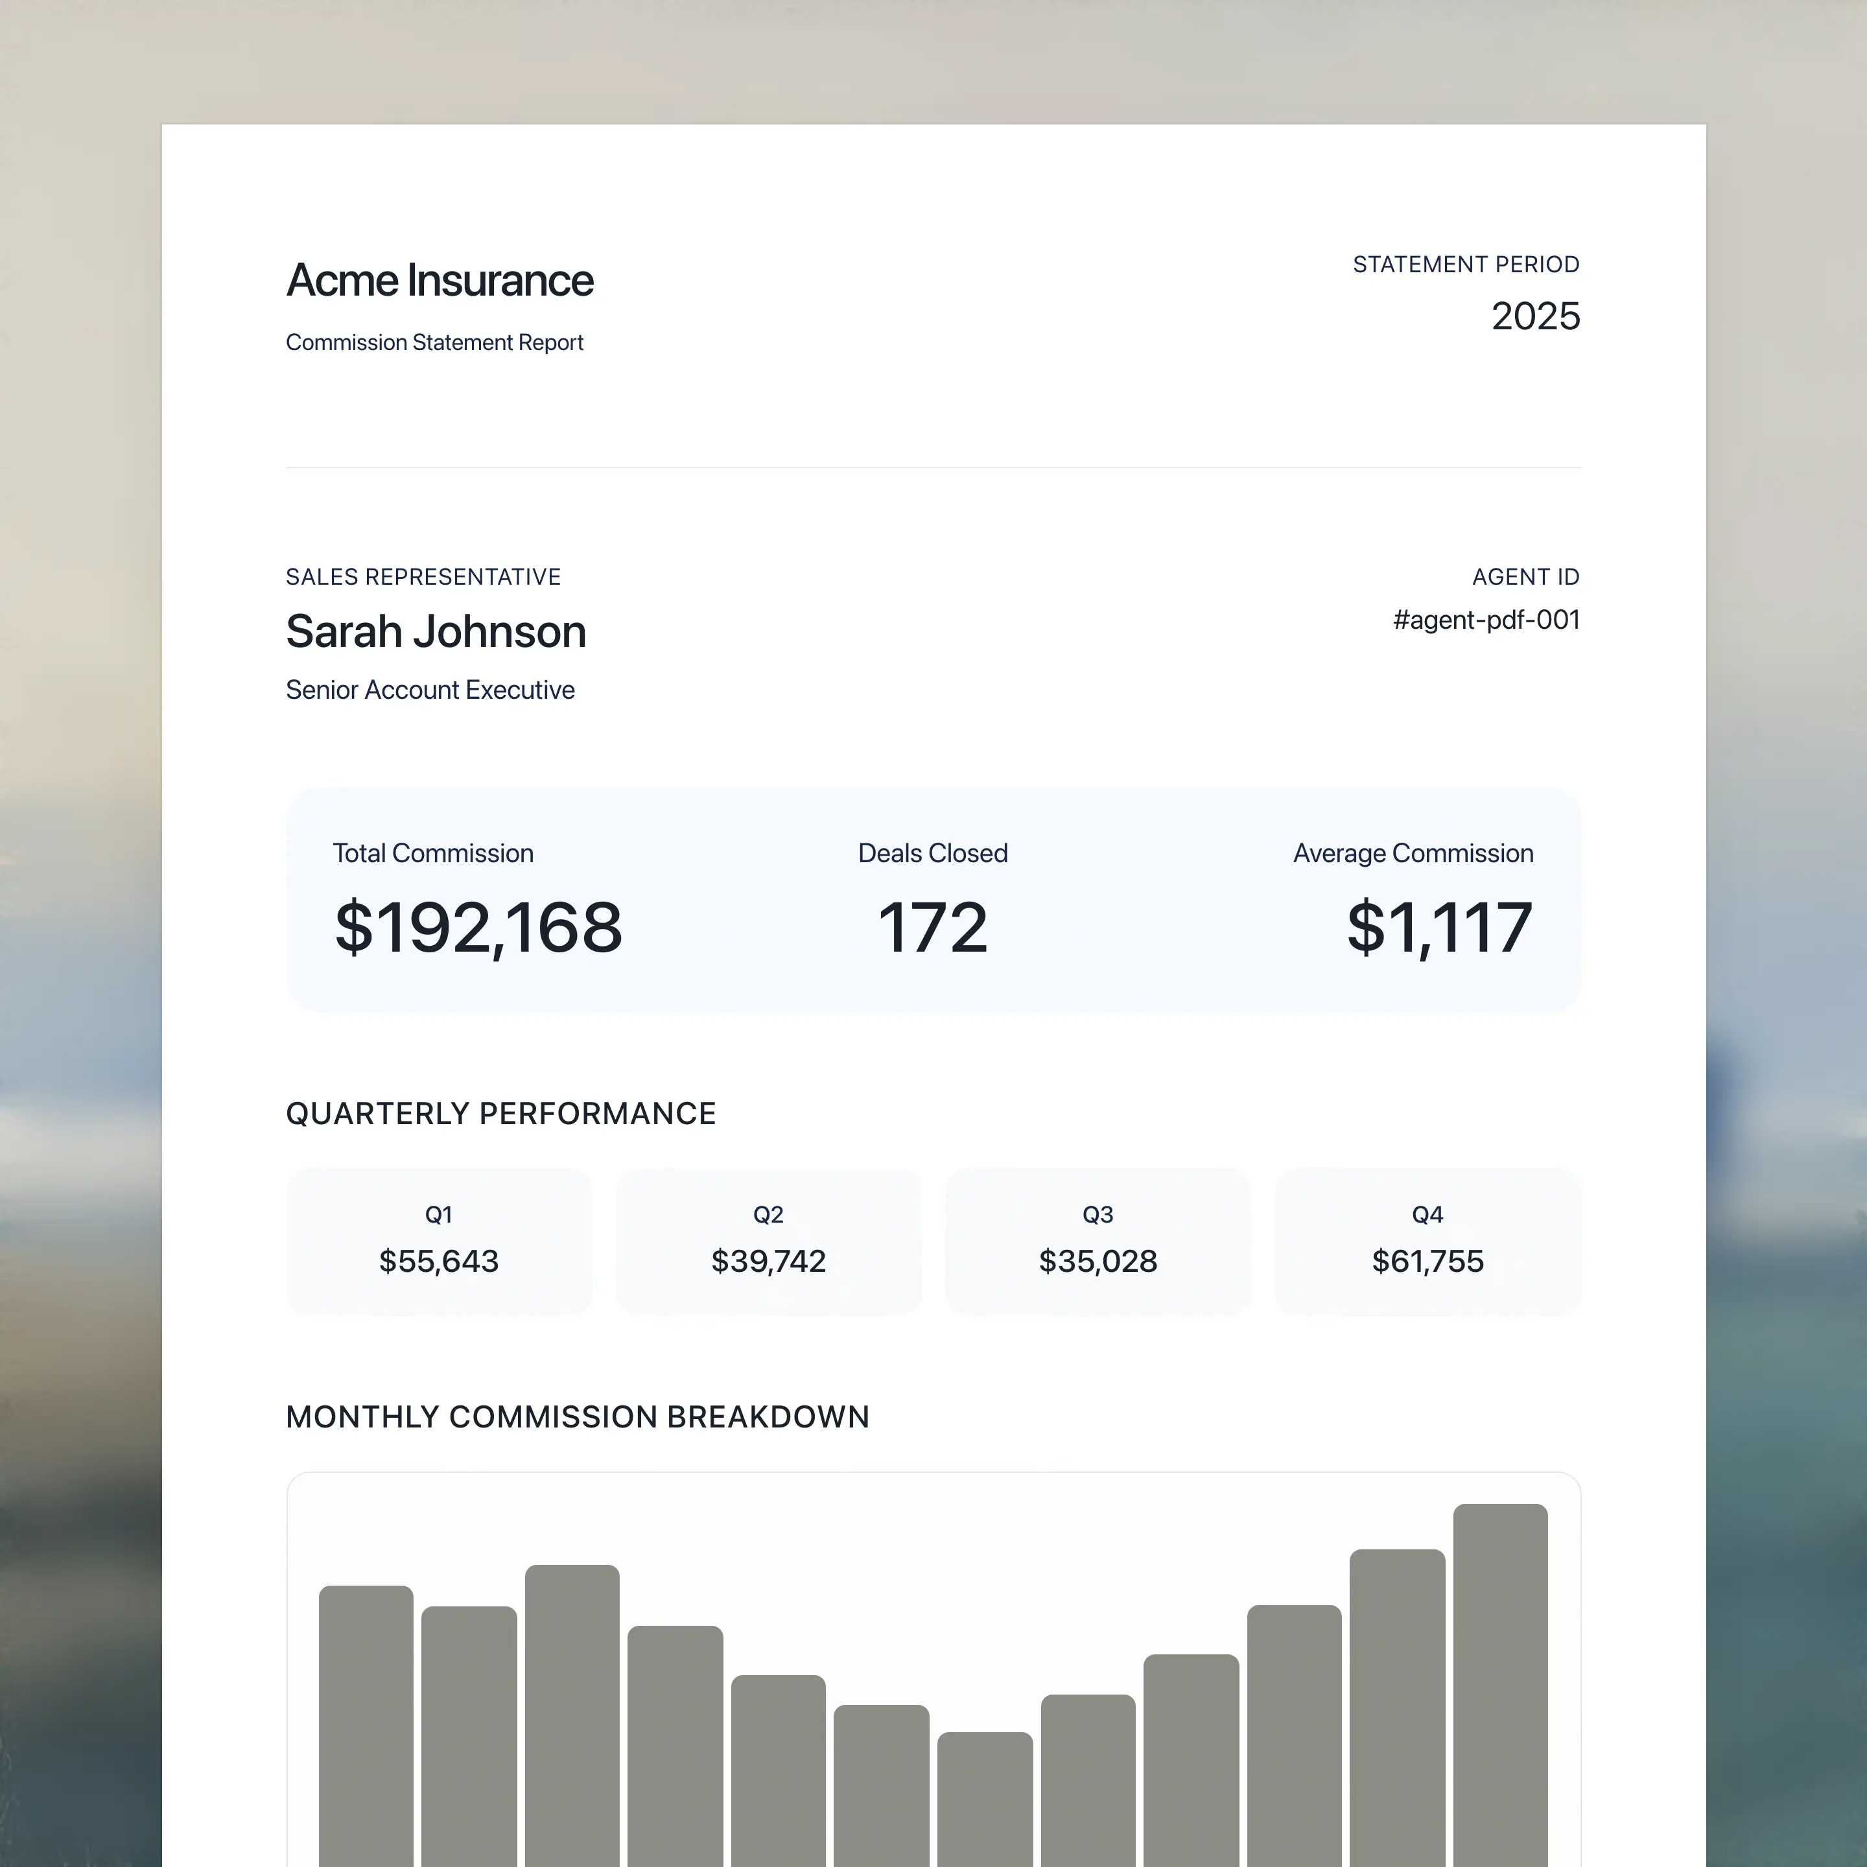Click the Quarterly Performance section heading
This screenshot has height=1867, width=1867.
click(x=500, y=1113)
